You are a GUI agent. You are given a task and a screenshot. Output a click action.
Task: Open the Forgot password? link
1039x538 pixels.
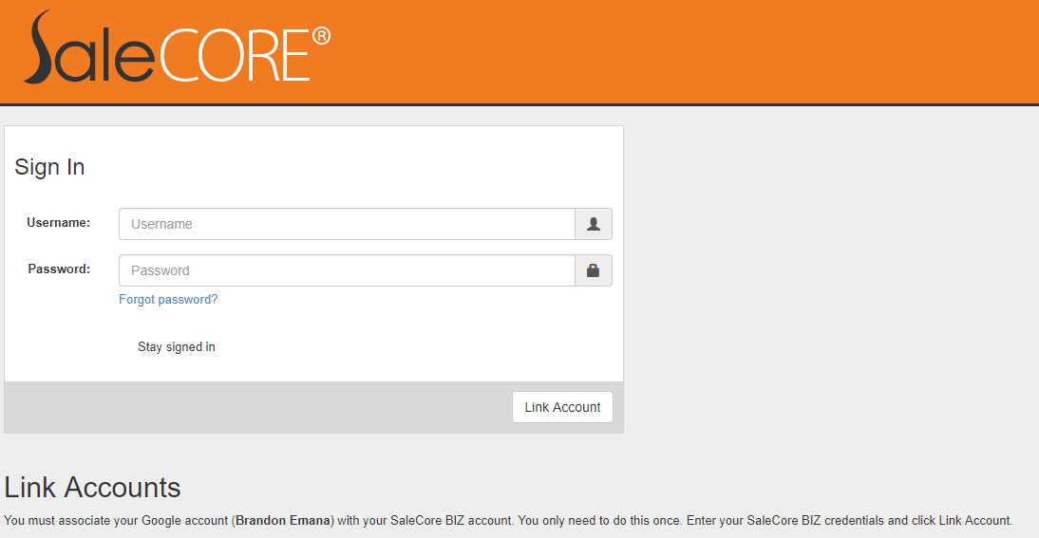click(x=168, y=299)
